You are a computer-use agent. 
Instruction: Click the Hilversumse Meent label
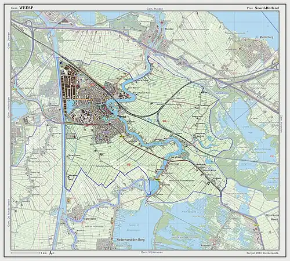(273, 217)
